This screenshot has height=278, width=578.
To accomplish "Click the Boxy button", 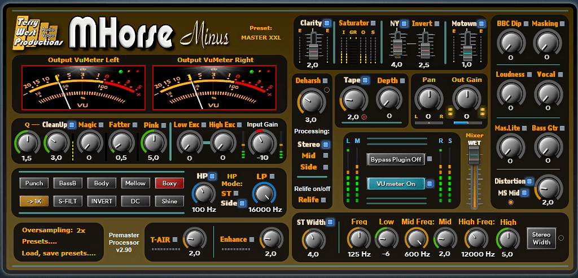I will click(x=169, y=183).
